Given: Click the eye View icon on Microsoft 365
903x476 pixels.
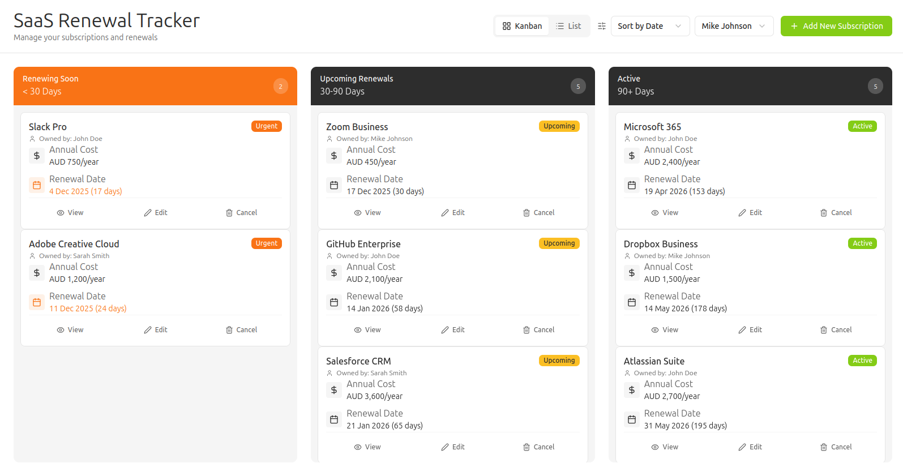Looking at the screenshot, I should pos(655,213).
